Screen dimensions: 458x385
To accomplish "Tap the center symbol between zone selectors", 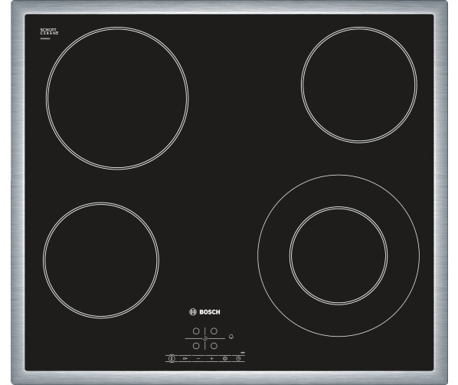I will click(x=205, y=338).
